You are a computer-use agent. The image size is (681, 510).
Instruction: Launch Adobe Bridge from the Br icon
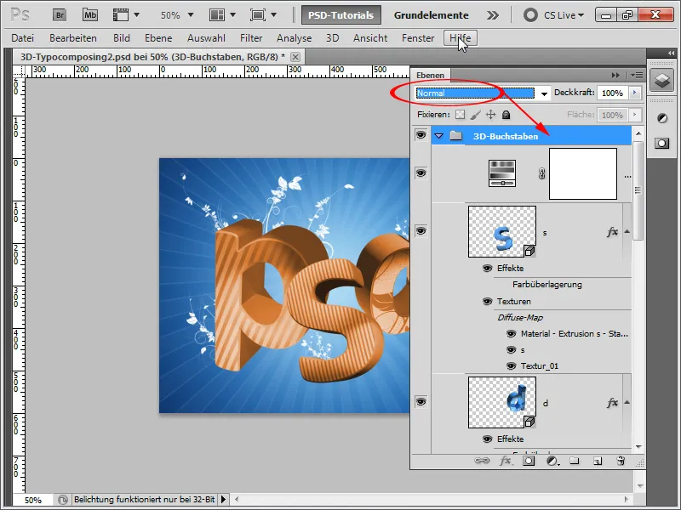click(x=60, y=15)
